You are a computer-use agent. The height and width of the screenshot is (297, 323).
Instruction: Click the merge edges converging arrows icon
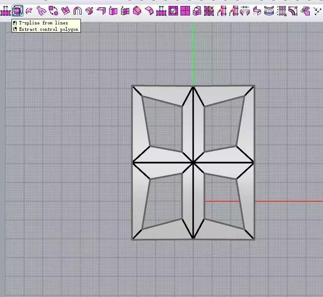pyautogui.click(x=245, y=11)
